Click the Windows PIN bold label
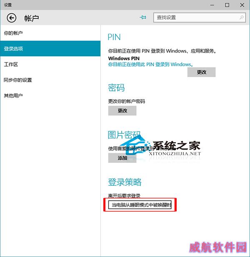 pos(124,58)
